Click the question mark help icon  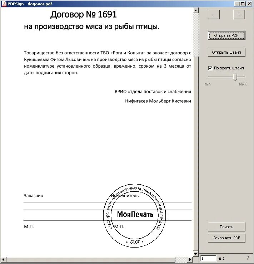coord(248,258)
